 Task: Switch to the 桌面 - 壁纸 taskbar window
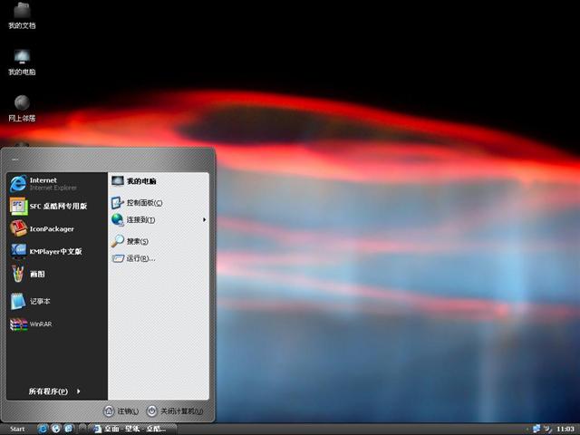[x=131, y=429]
